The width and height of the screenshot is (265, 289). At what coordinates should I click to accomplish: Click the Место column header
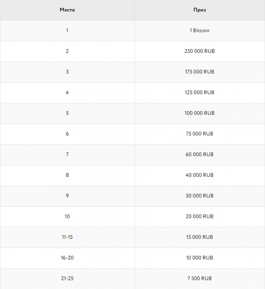pyautogui.click(x=67, y=10)
